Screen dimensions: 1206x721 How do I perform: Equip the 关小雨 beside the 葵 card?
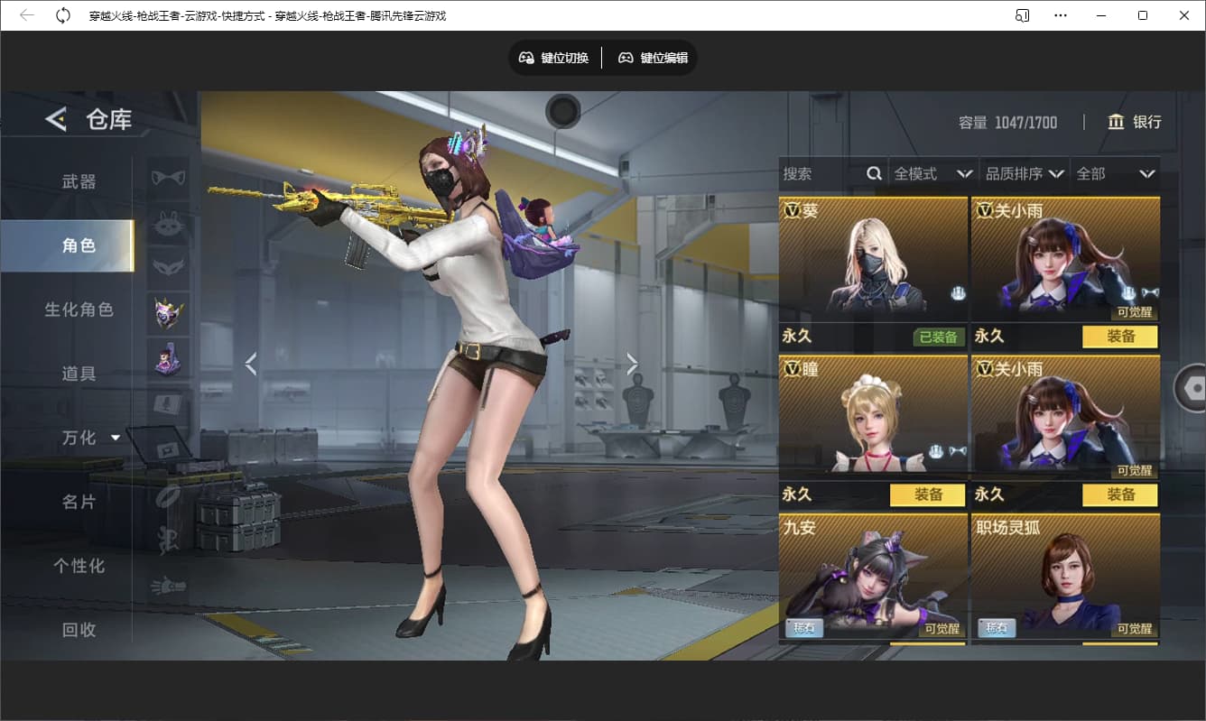click(1120, 337)
